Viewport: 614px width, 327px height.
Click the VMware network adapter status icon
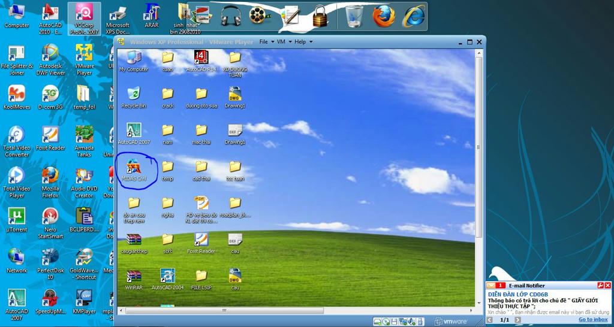tap(403, 322)
